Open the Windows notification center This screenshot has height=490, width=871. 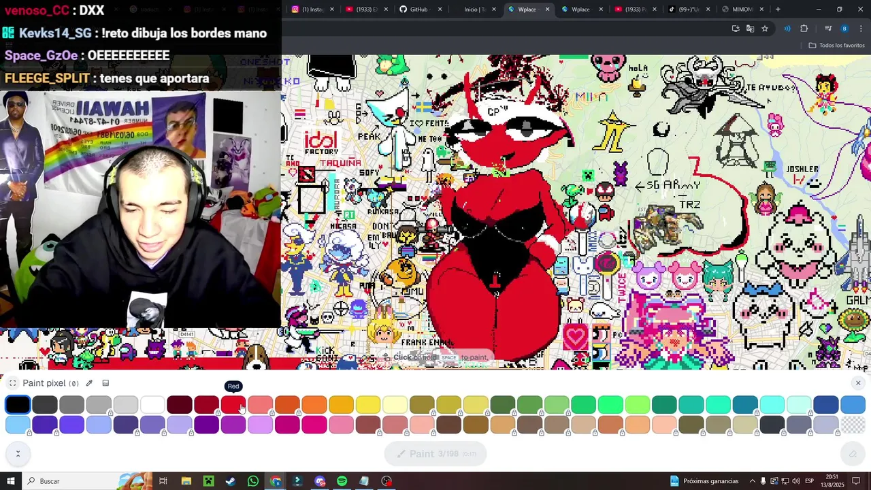(x=857, y=481)
